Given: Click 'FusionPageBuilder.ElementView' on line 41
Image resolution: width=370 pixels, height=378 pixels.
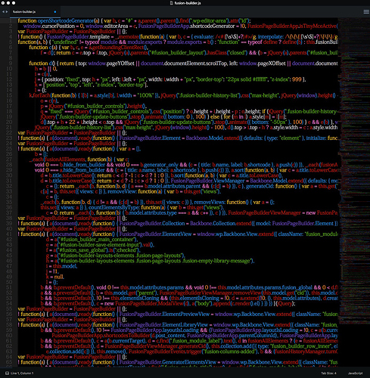Looking at the screenshot, I should pyautogui.click(x=155, y=234).
